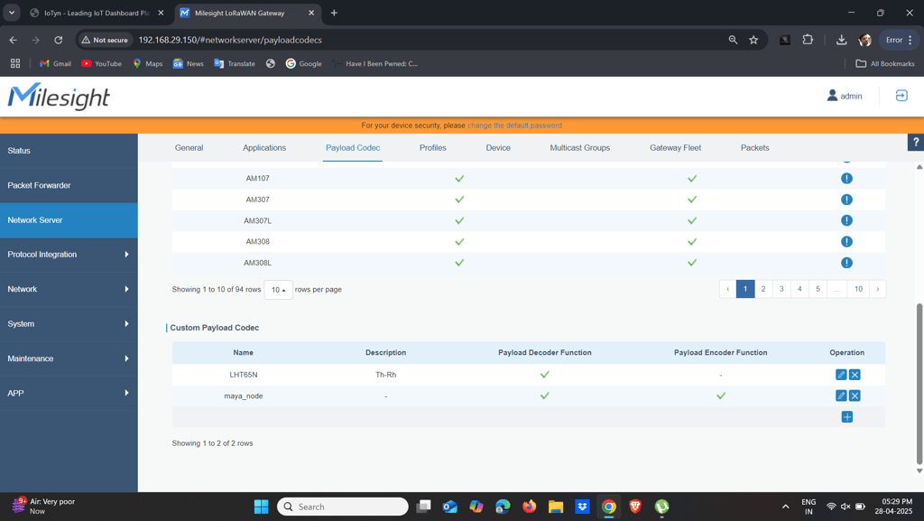
Task: Click change the default password link
Action: coord(514,126)
